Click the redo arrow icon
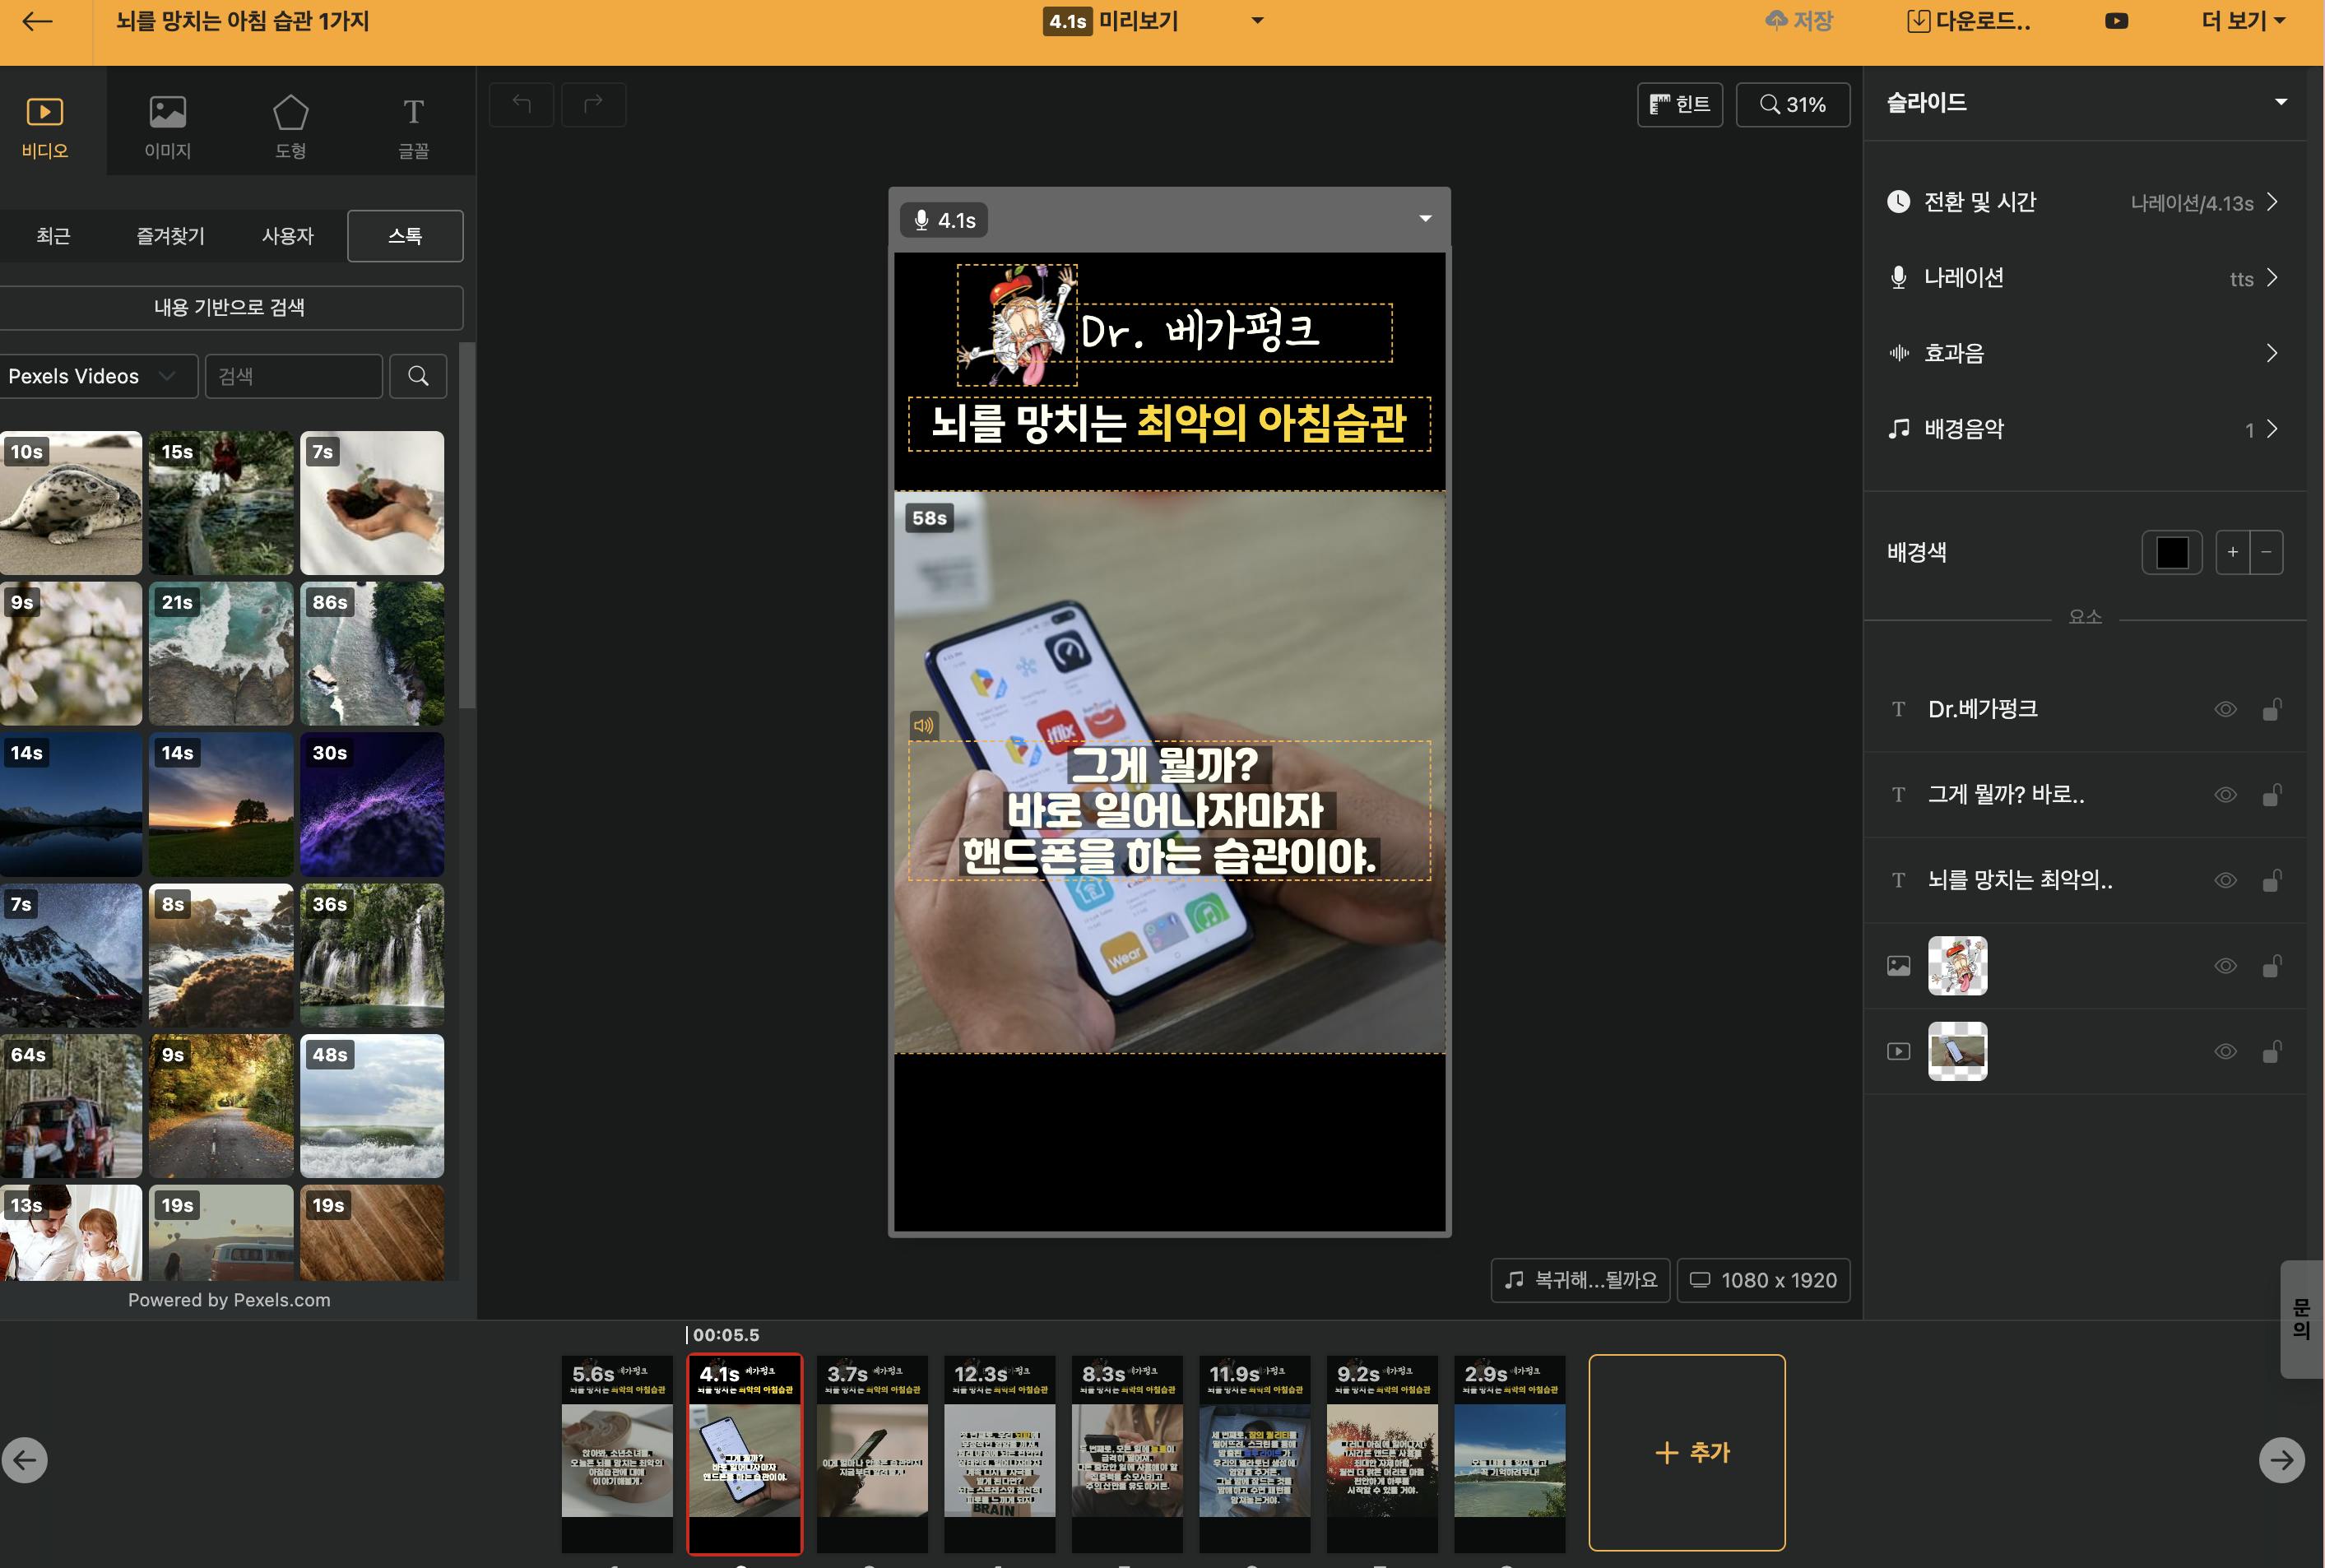The image size is (2325, 1568). pos(593,104)
